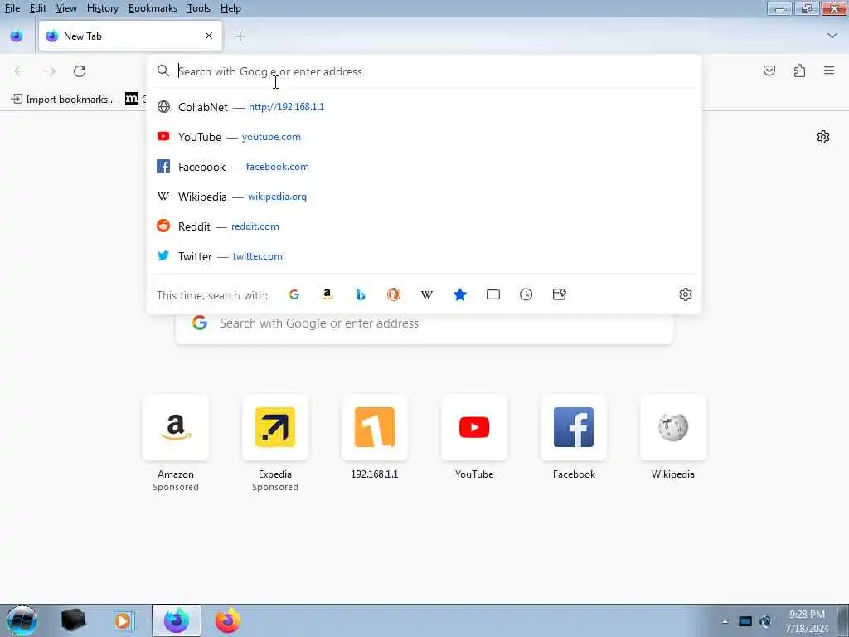
Task: Search in History clock icon
Action: 526,294
